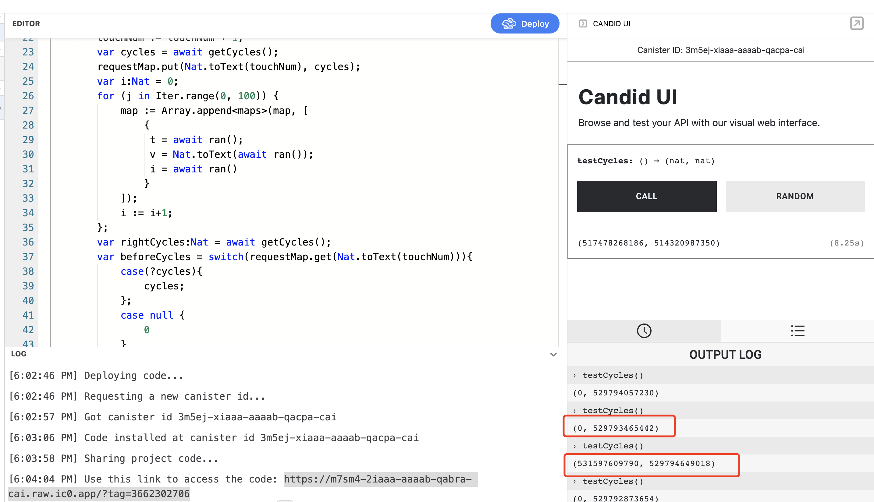Click the code fold dash marker in the editor gutter

click(562, 84)
